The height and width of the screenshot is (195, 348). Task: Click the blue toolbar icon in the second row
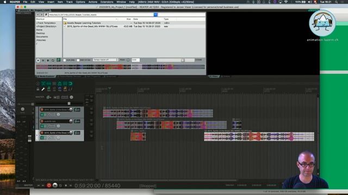[60, 89]
